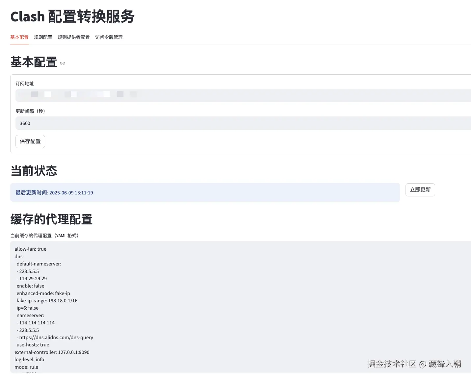Click the '- 119.29.29.29' line
Viewport: 471px width, 378px height.
[32, 279]
